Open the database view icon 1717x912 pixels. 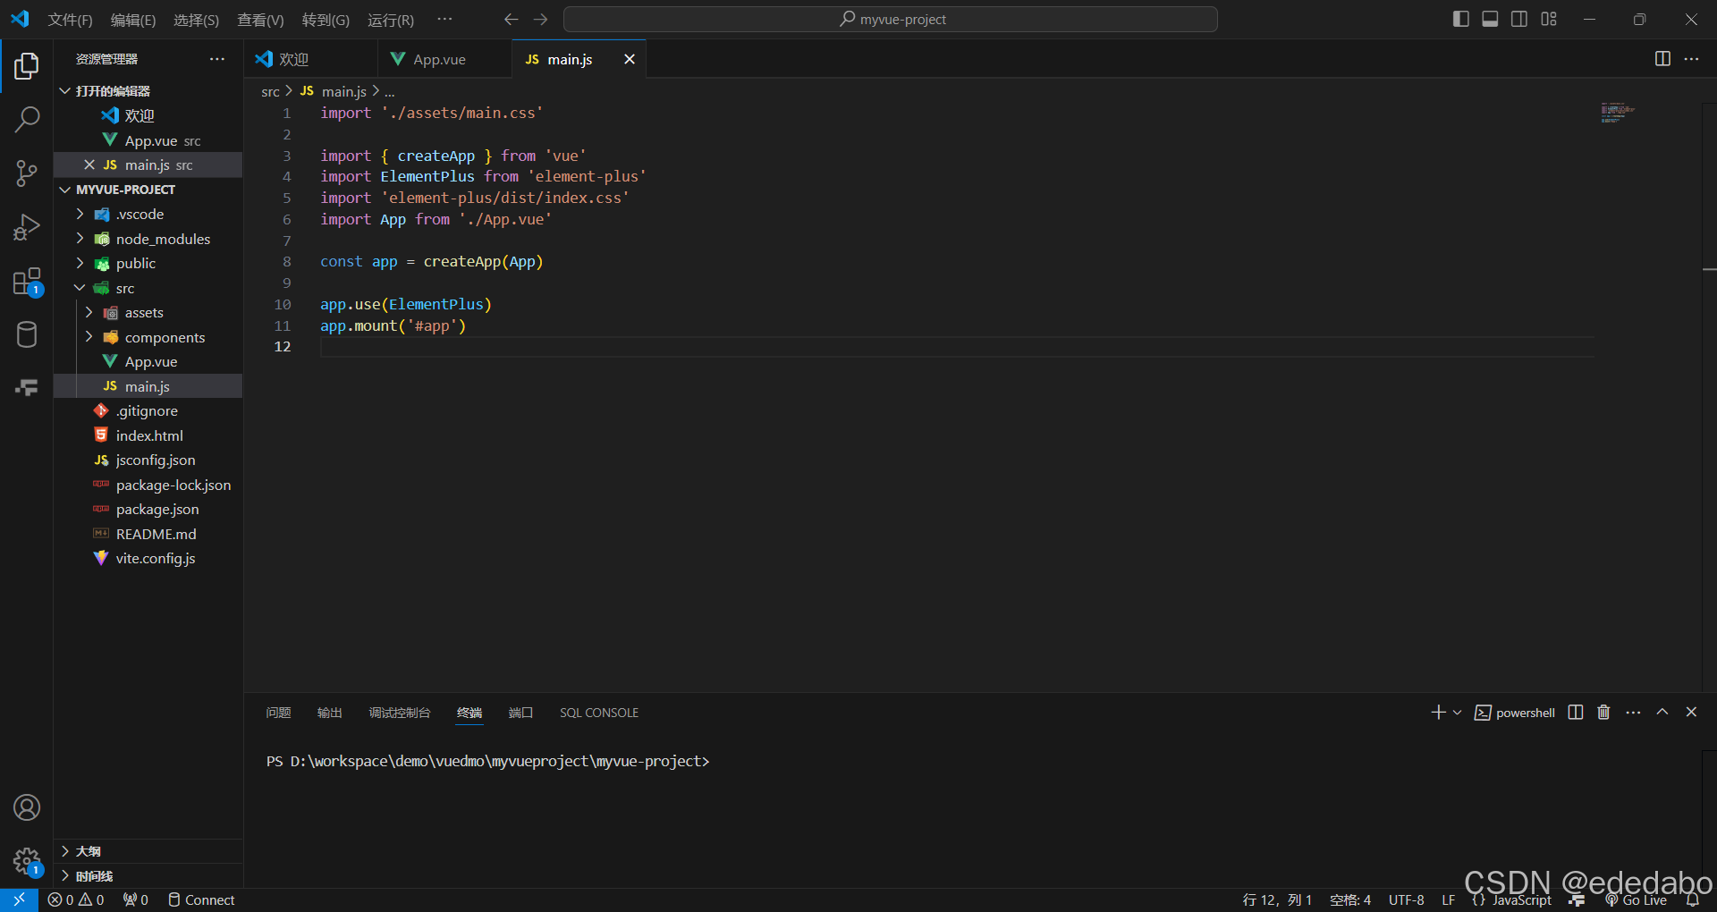pyautogui.click(x=27, y=334)
